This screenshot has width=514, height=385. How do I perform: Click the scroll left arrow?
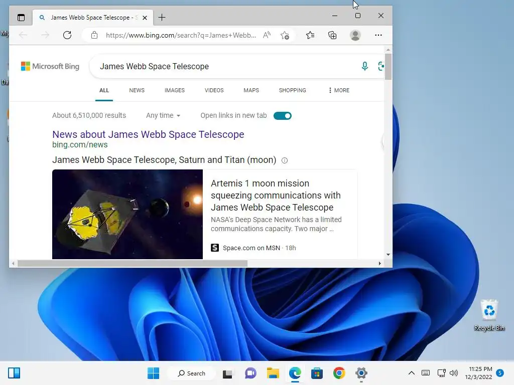[x=13, y=263]
